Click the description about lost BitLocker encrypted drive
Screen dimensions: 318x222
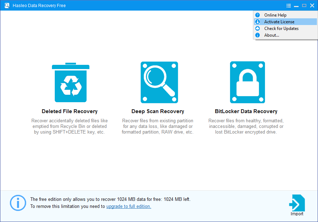246,127
